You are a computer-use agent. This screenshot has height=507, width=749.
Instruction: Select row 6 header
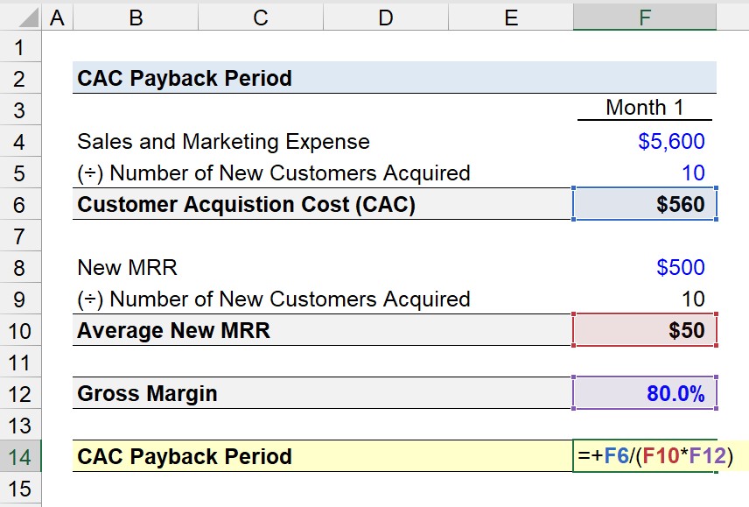(x=20, y=205)
